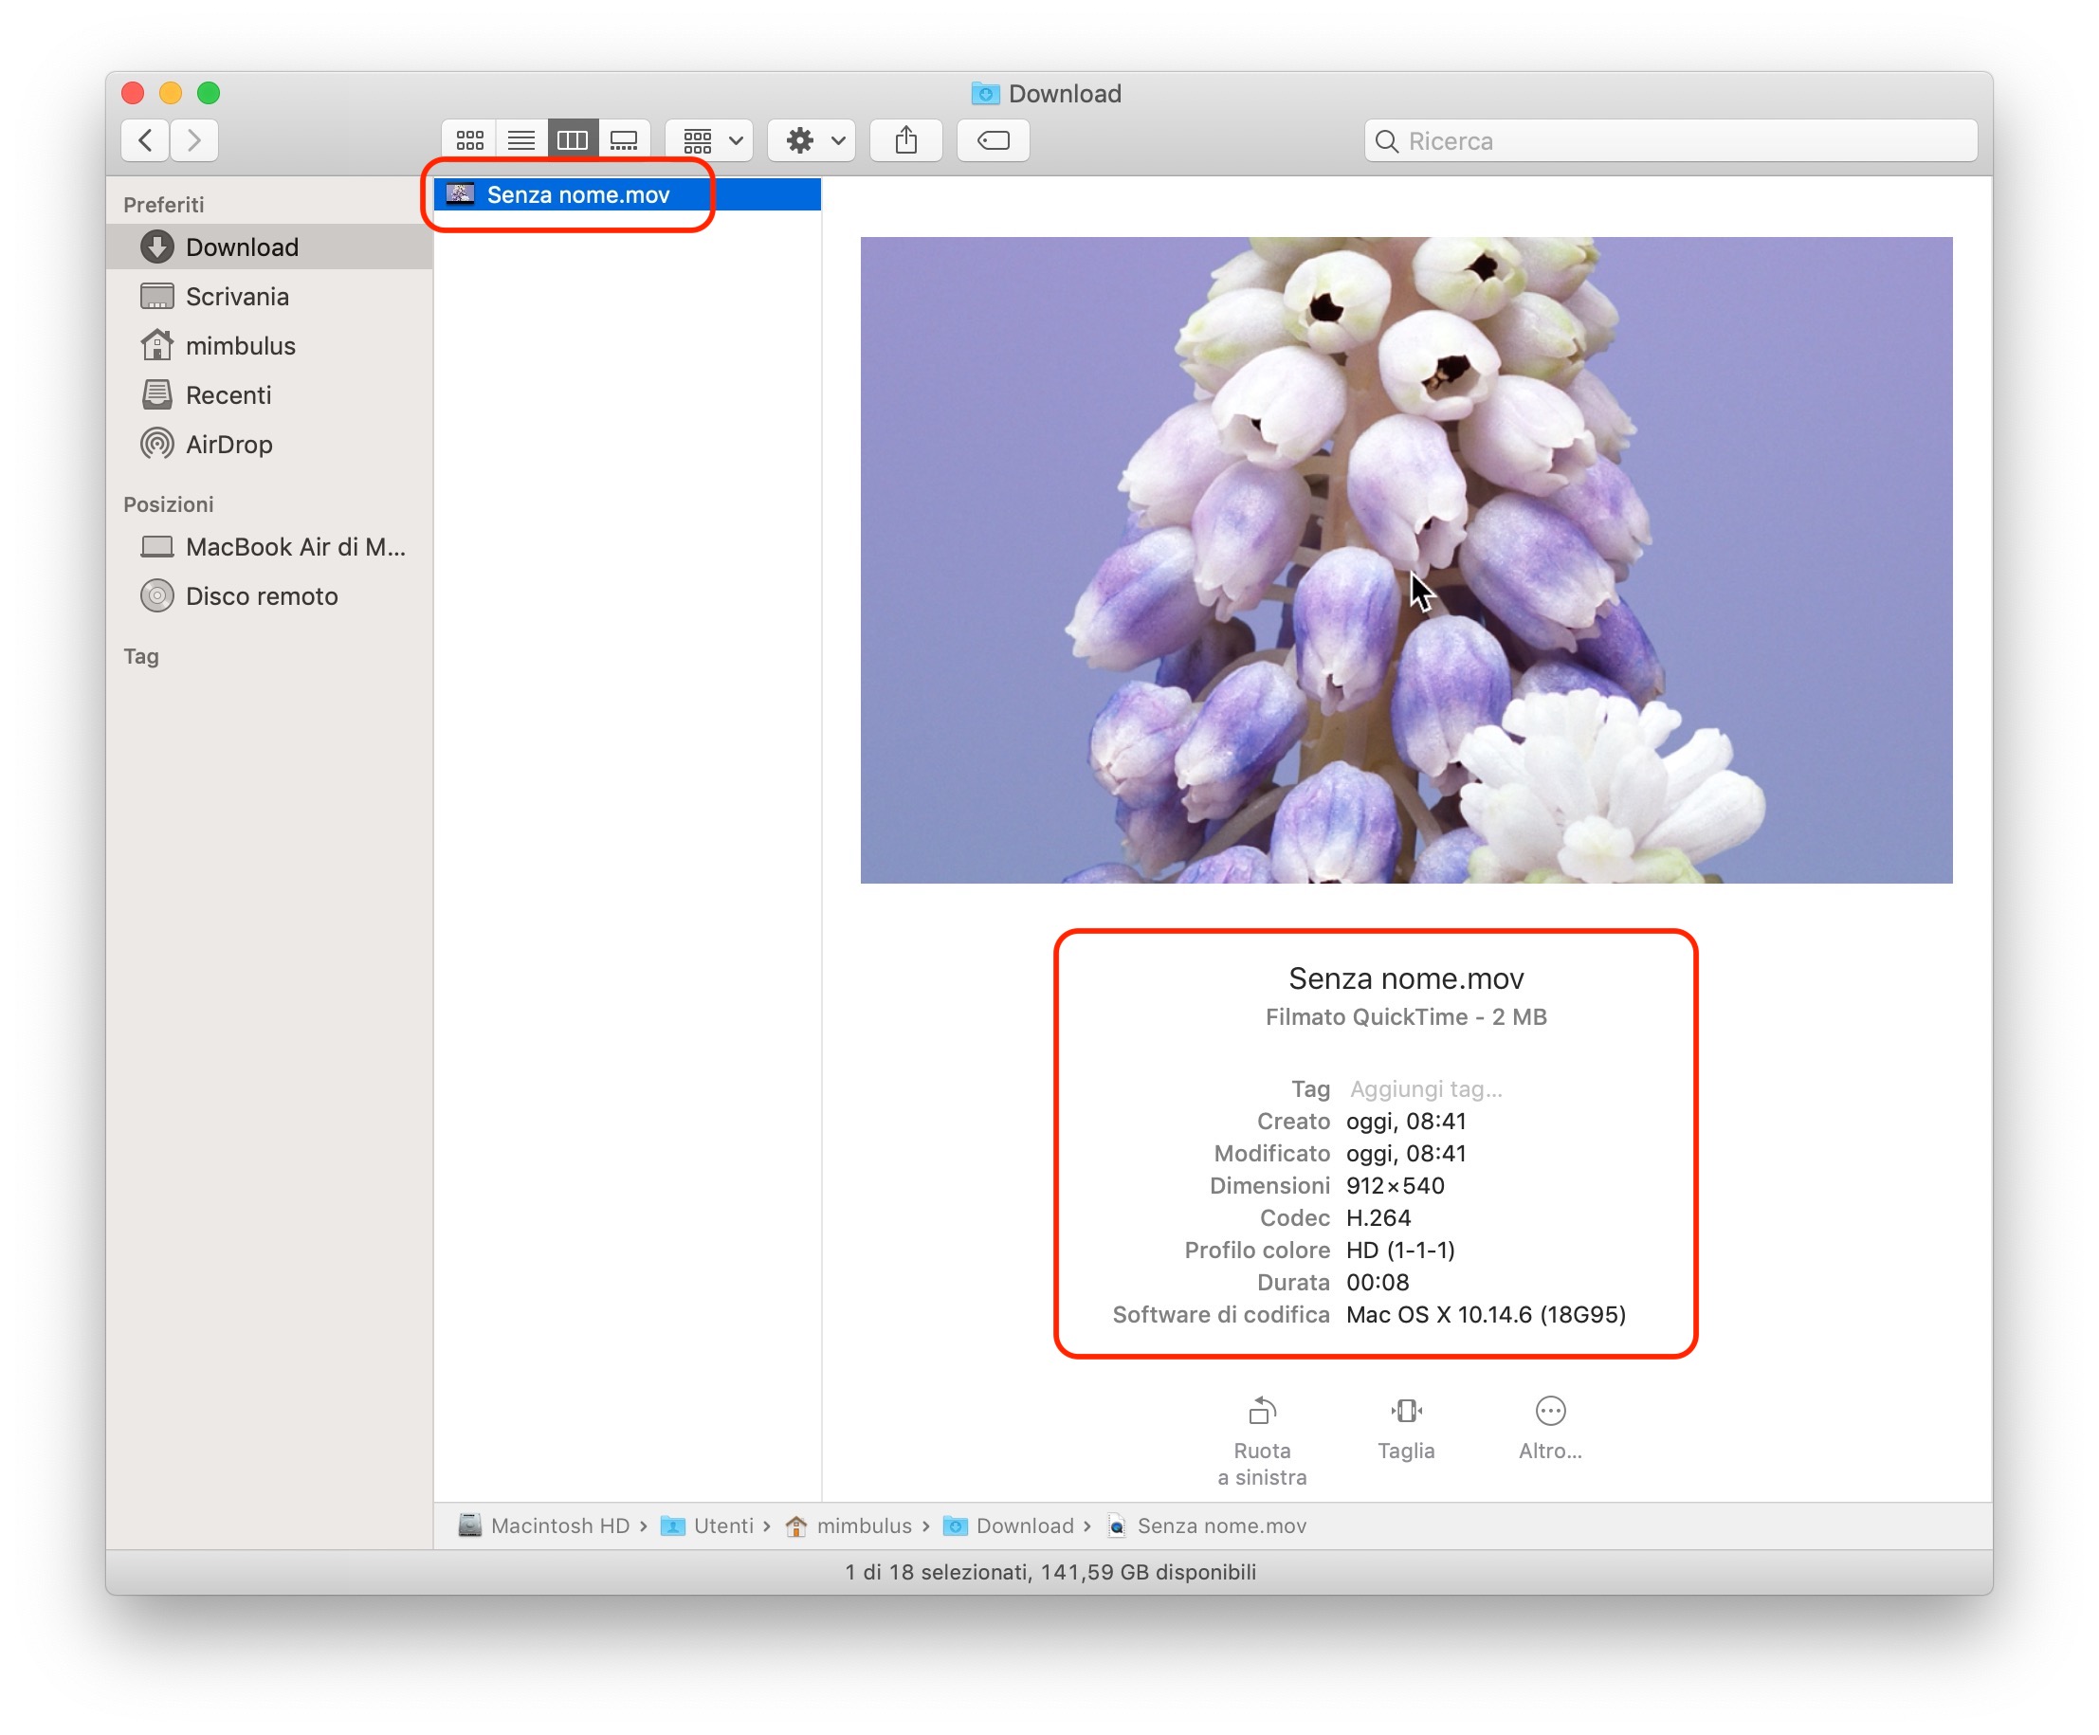
Task: Go back to previous folder
Action: pyautogui.click(x=146, y=140)
